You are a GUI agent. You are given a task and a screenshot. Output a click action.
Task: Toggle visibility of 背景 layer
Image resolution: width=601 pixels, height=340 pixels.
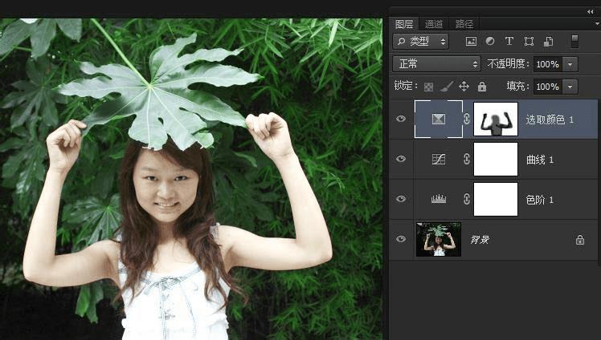click(x=401, y=240)
